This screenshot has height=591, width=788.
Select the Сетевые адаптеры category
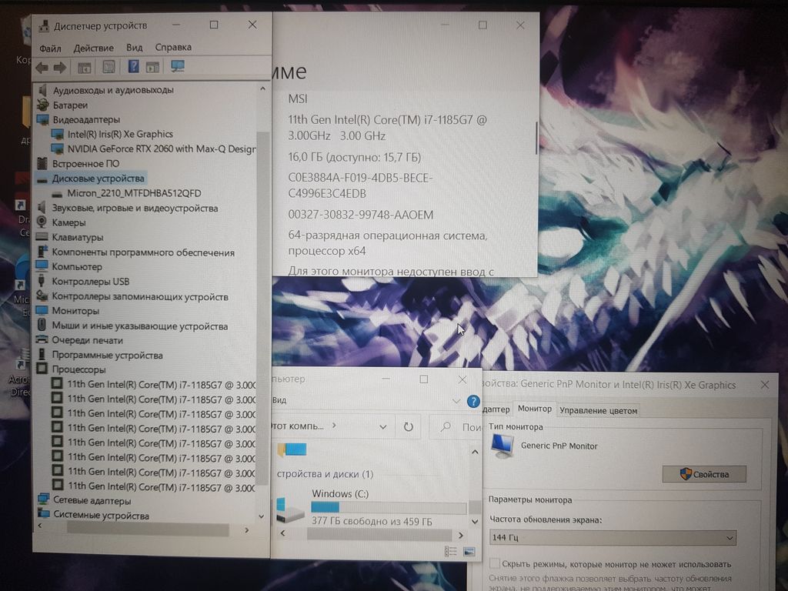tap(92, 500)
